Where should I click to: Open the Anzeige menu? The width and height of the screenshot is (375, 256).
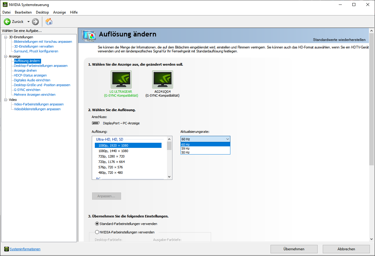59,12
